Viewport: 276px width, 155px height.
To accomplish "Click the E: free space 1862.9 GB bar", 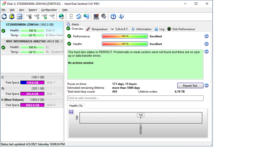I will (x=32, y=105).
